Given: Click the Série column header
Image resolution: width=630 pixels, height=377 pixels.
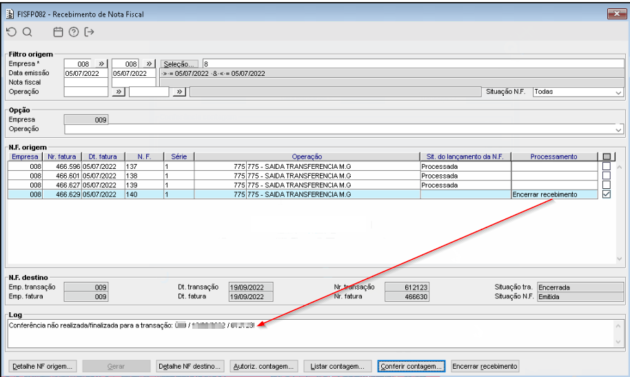Looking at the screenshot, I should point(179,156).
